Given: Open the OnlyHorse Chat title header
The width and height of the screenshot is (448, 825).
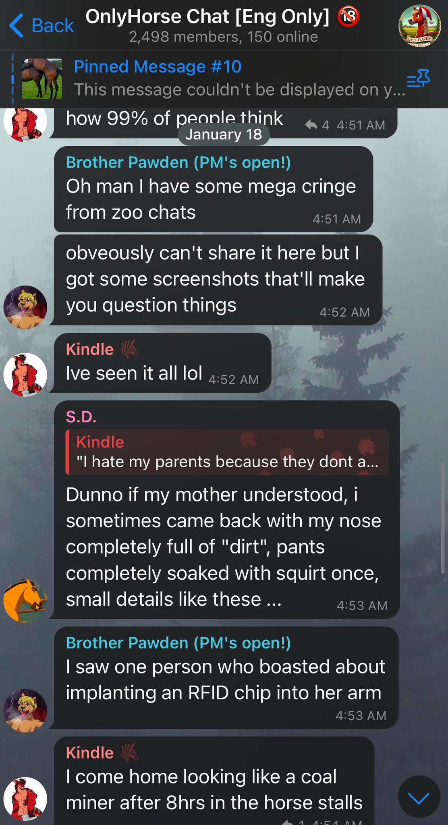Looking at the screenshot, I should point(208,17).
